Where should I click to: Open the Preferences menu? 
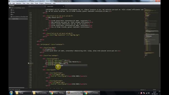[48, 3]
